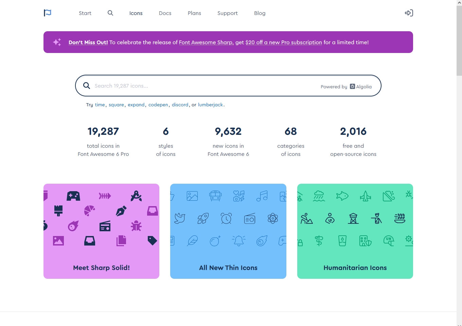This screenshot has width=462, height=326.
Task: Select the pen nib icon
Action: coord(121,211)
